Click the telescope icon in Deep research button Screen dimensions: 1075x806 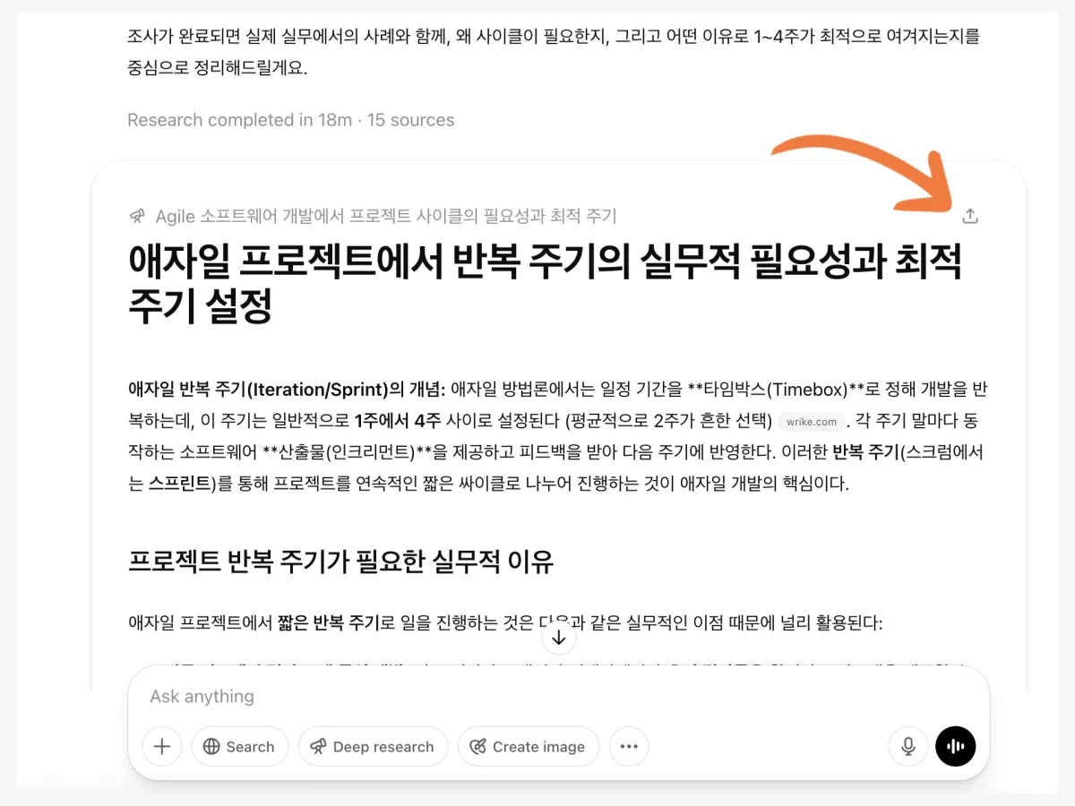tap(318, 747)
